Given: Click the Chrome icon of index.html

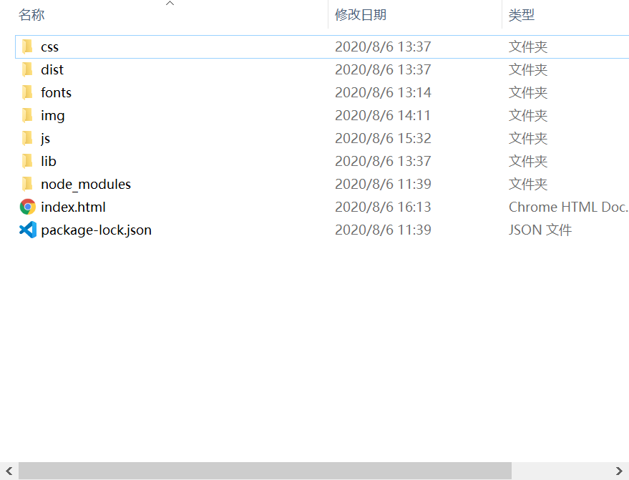Looking at the screenshot, I should [28, 207].
